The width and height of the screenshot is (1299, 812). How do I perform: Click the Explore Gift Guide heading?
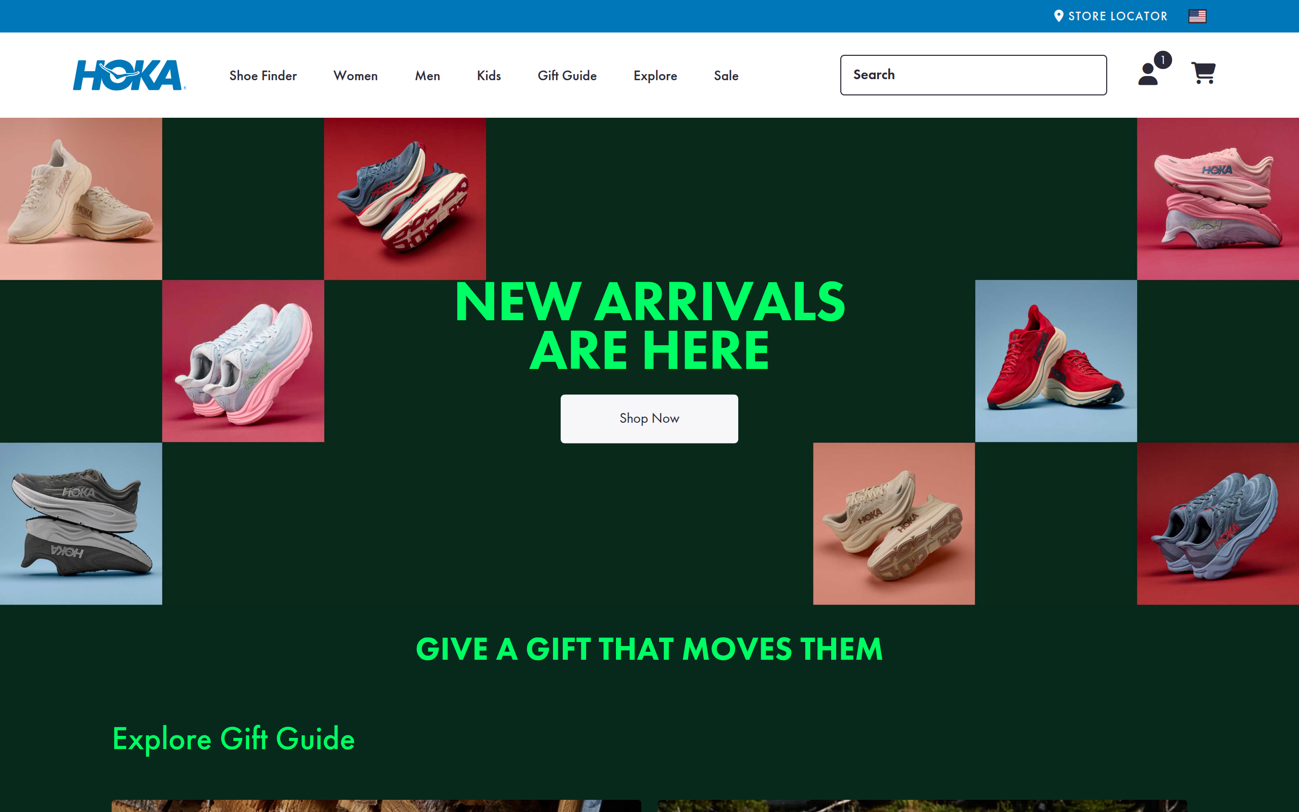233,738
